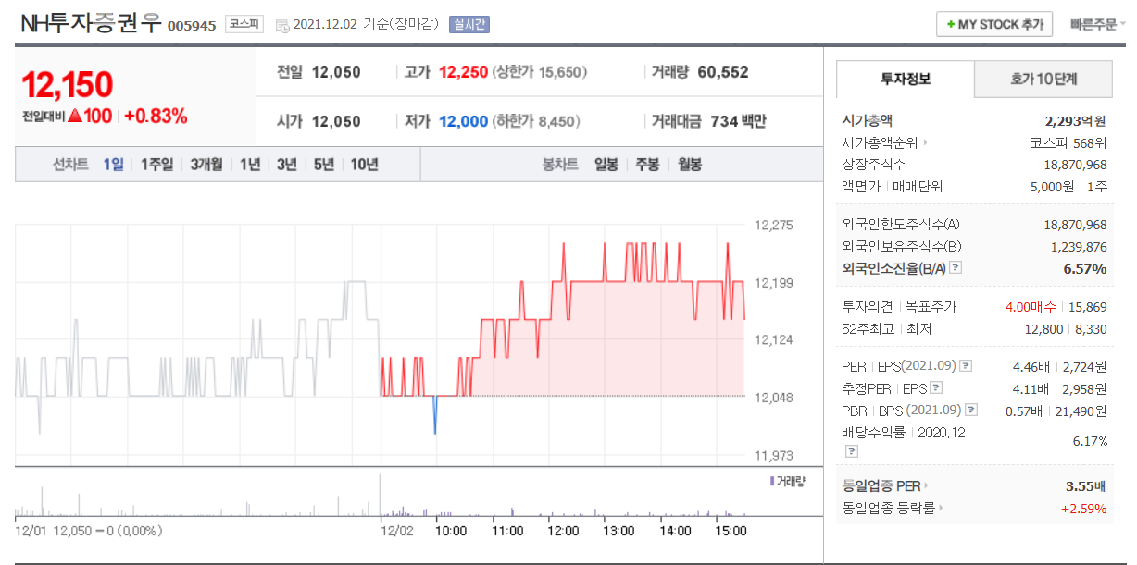Image resolution: width=1137 pixels, height=565 pixels.
Task: Select the 1년 line chart period
Action: tap(250, 165)
